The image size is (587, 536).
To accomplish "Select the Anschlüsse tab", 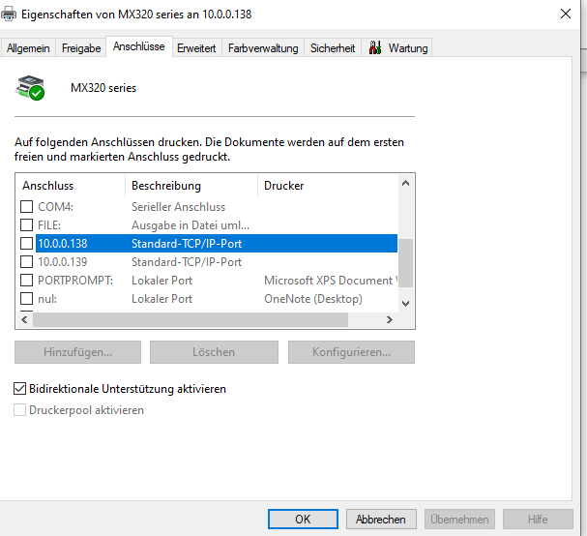I will 139,46.
